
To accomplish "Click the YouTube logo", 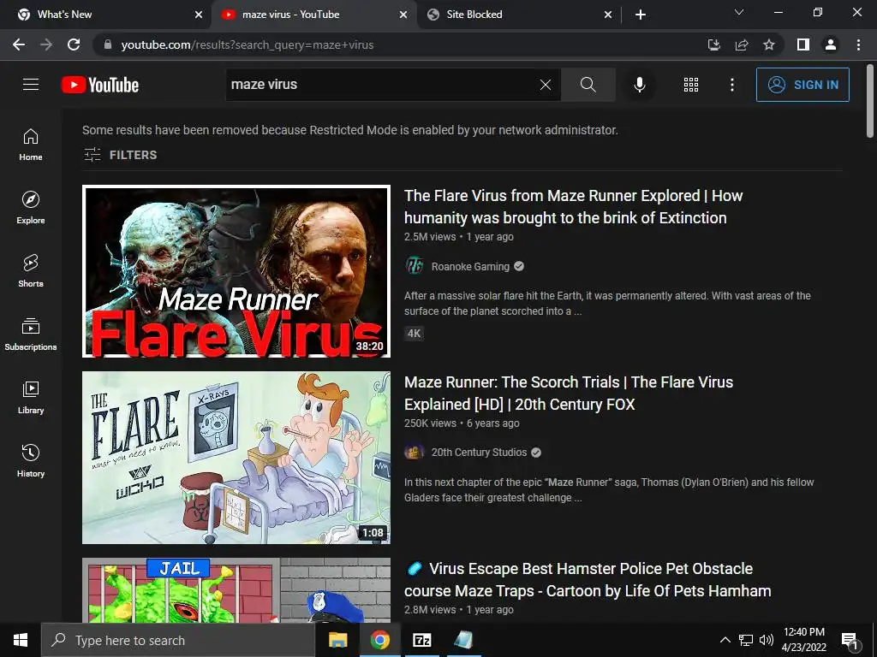I will coord(100,85).
